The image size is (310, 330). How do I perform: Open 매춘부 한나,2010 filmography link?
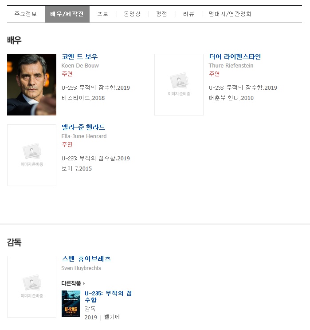click(231, 98)
